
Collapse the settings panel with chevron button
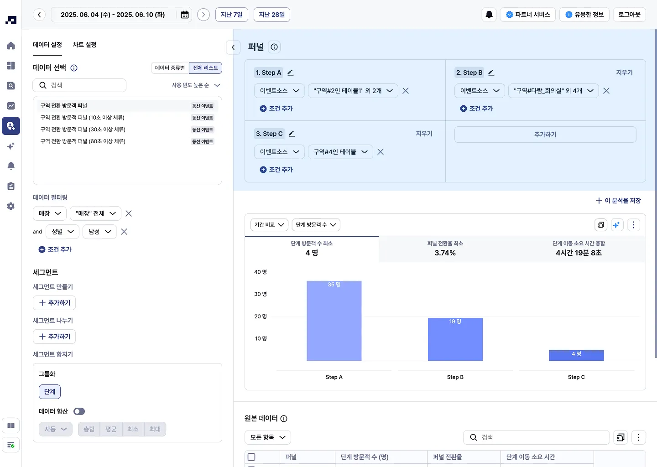coord(233,47)
